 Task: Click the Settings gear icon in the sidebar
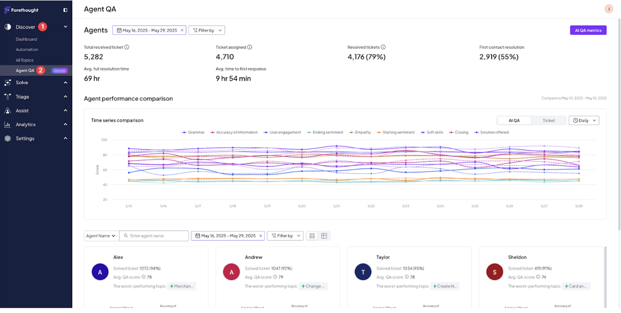pos(7,138)
